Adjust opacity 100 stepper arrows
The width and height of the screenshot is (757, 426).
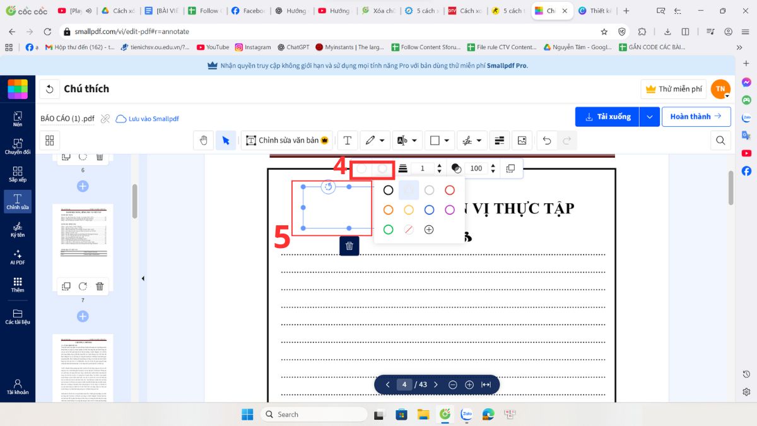point(493,169)
